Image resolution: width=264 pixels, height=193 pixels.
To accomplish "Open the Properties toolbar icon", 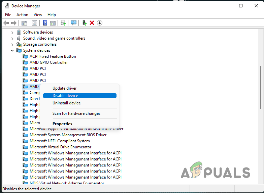I will click(34, 23).
